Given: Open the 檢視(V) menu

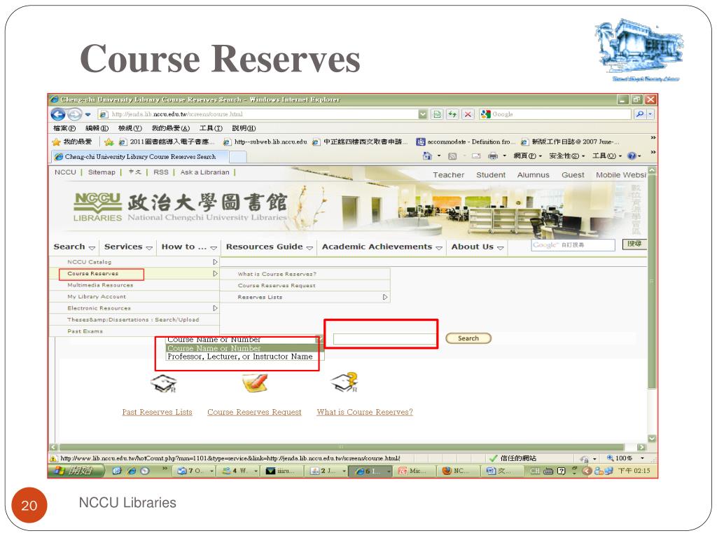Looking at the screenshot, I should click(130, 128).
